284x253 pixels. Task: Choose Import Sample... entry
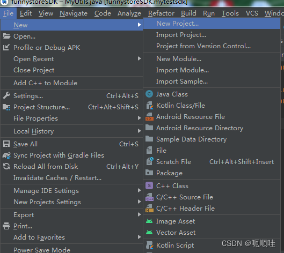point(212,81)
